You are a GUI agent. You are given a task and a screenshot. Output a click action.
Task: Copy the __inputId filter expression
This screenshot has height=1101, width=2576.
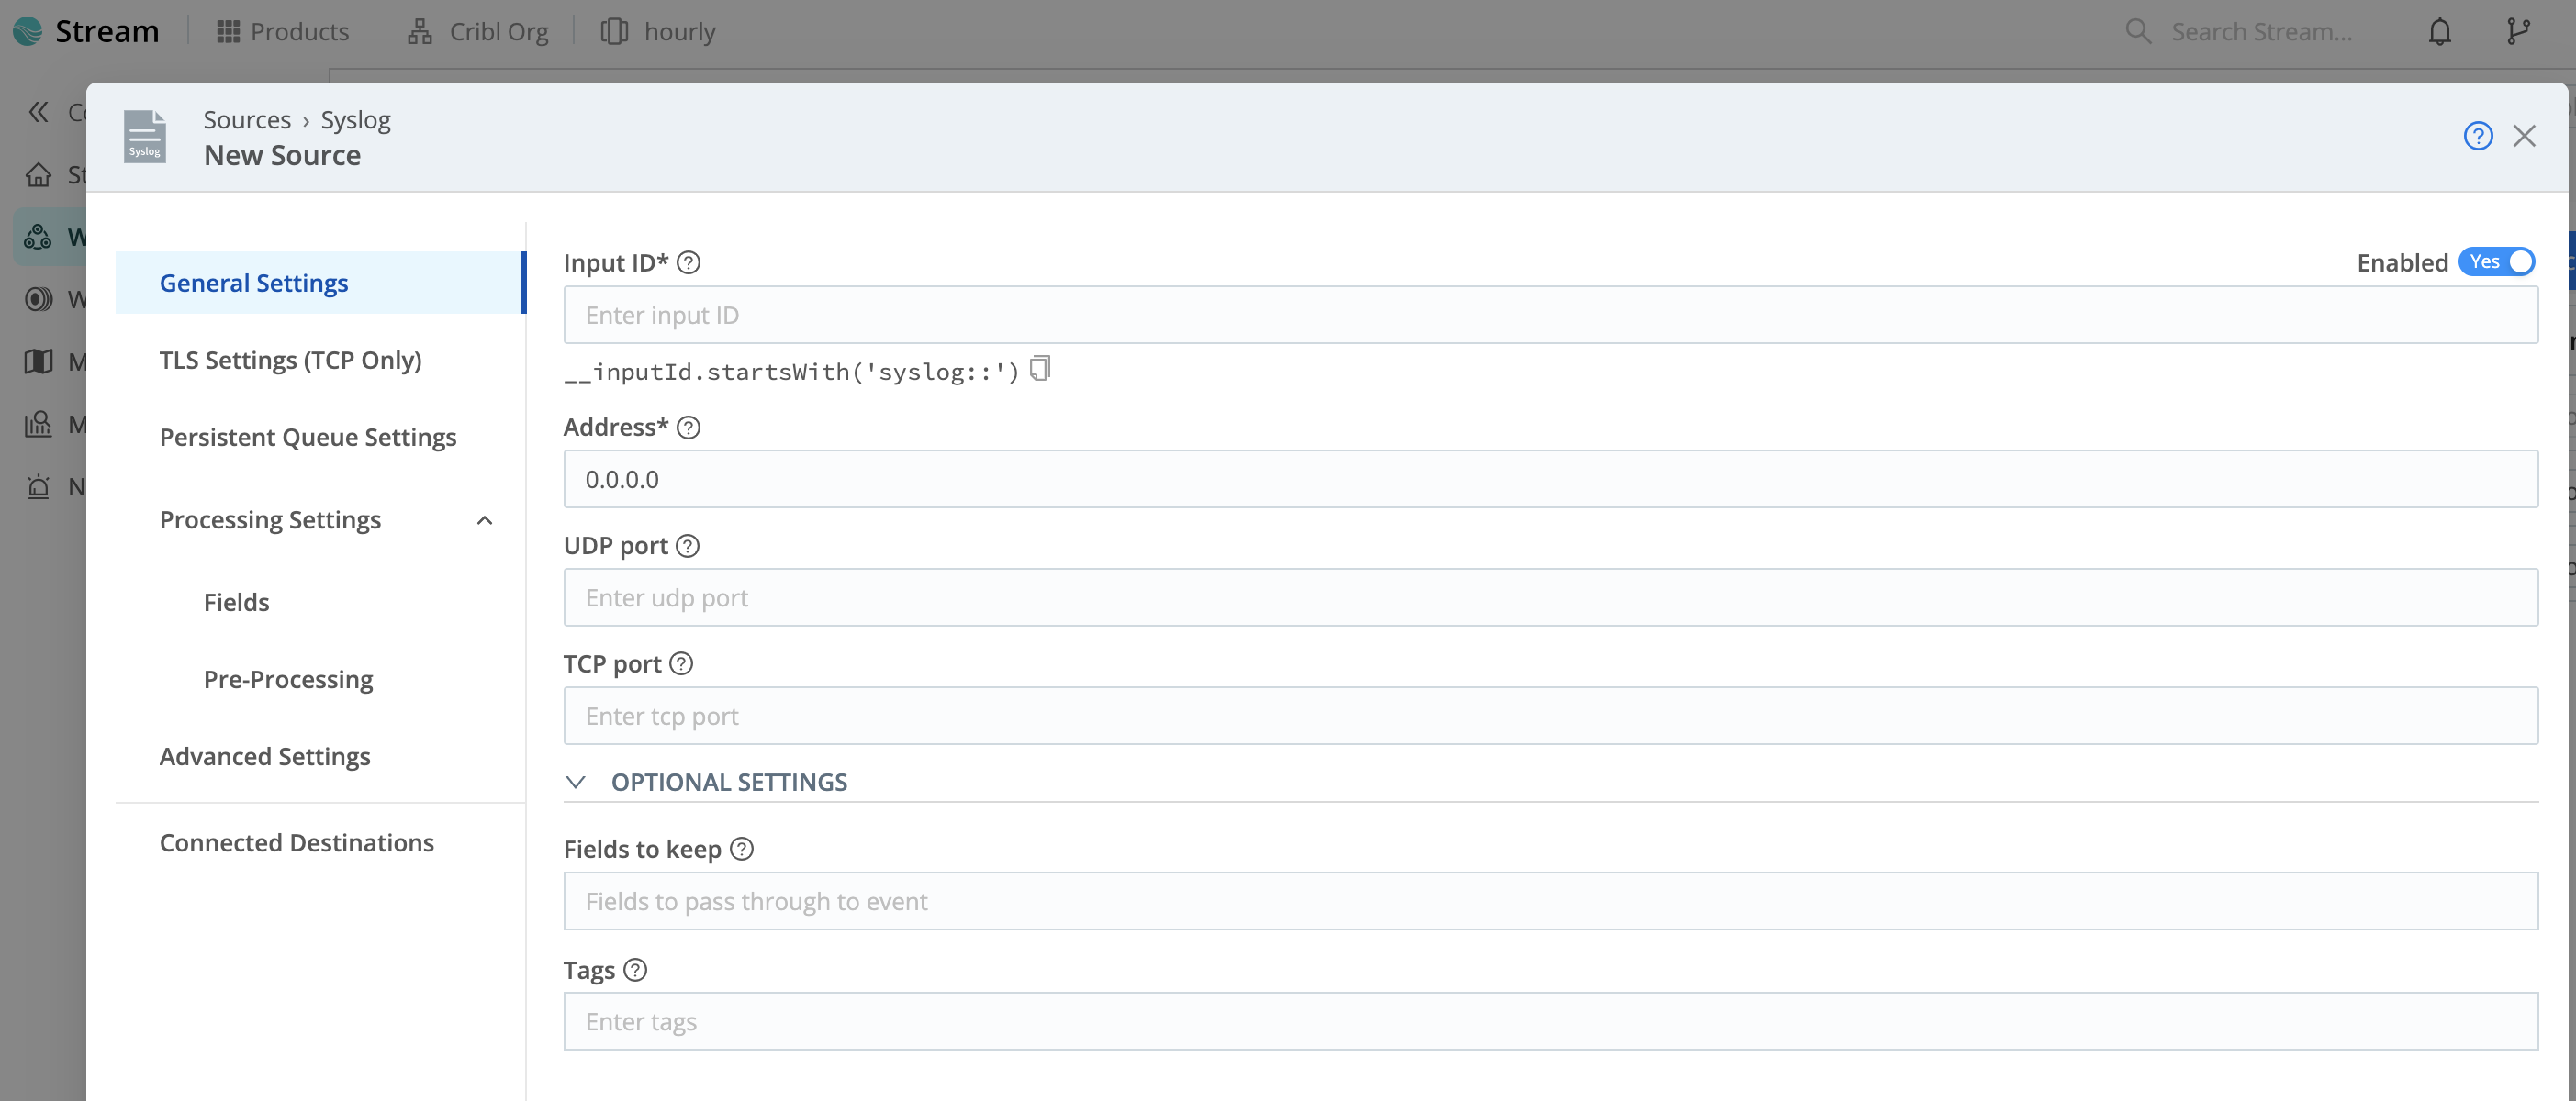(1040, 369)
